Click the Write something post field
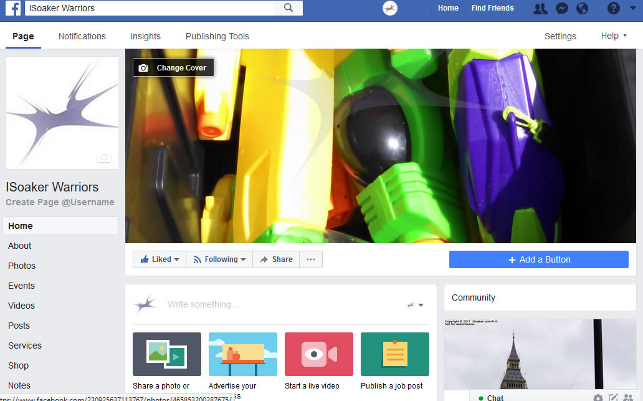Screen dimensions: 643x401 [x=202, y=304]
